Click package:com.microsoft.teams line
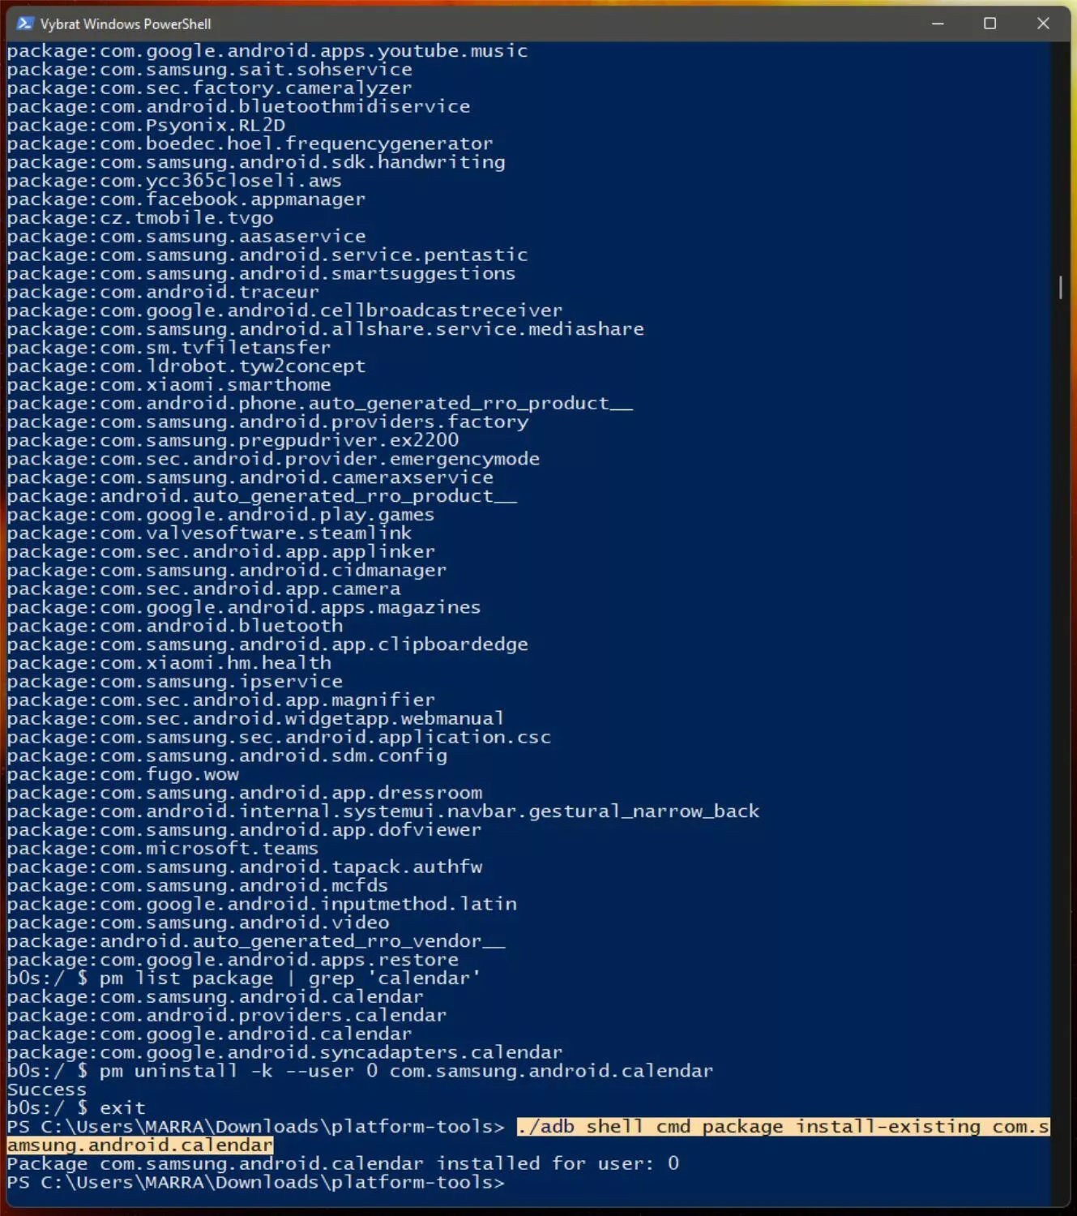1077x1216 pixels. coord(163,850)
